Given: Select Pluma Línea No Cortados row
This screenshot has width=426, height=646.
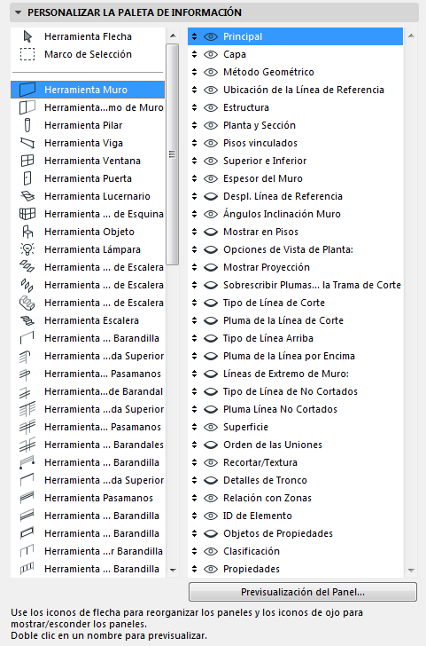Looking at the screenshot, I should coord(295,409).
